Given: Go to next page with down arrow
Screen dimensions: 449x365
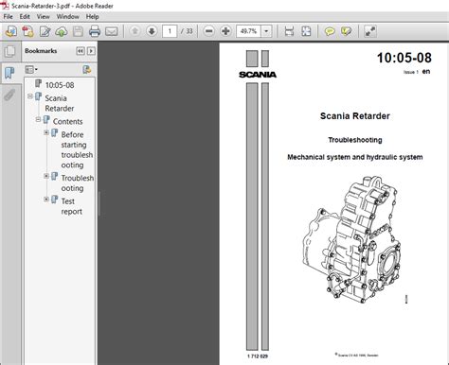Looking at the screenshot, I should pyautogui.click(x=152, y=31).
